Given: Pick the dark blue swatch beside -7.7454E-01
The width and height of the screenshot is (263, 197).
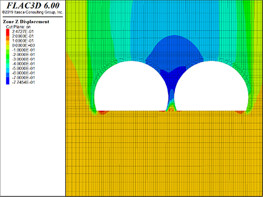Looking at the screenshot, I should tap(8, 82).
